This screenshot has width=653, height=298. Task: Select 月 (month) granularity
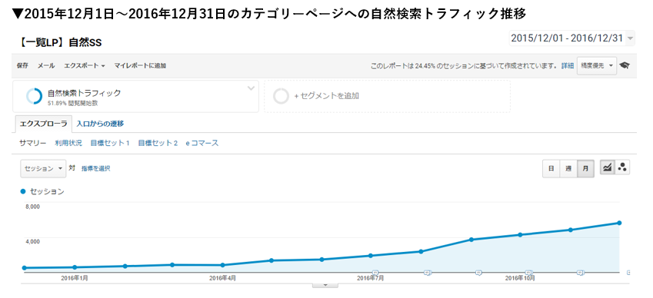pyautogui.click(x=585, y=169)
